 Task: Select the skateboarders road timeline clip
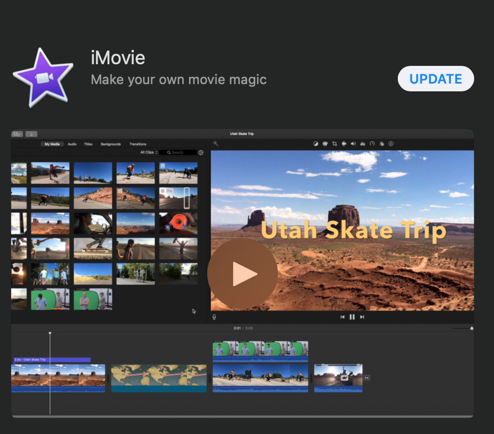tap(260, 378)
